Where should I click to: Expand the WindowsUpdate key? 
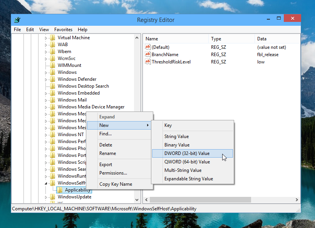click(x=46, y=197)
